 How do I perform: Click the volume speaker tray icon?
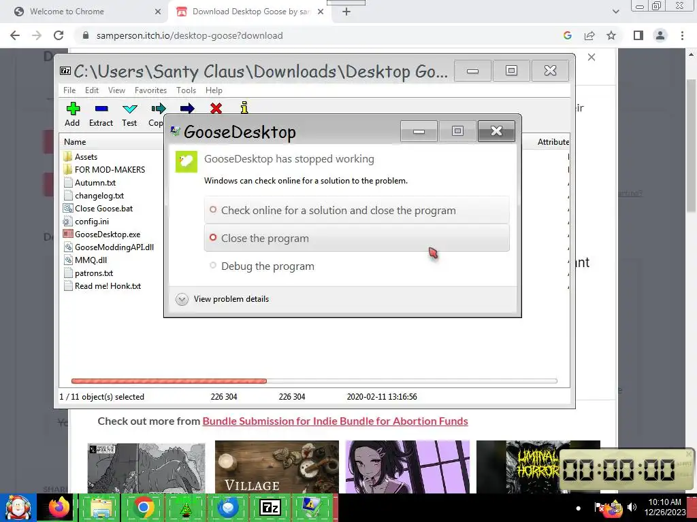[x=632, y=507]
